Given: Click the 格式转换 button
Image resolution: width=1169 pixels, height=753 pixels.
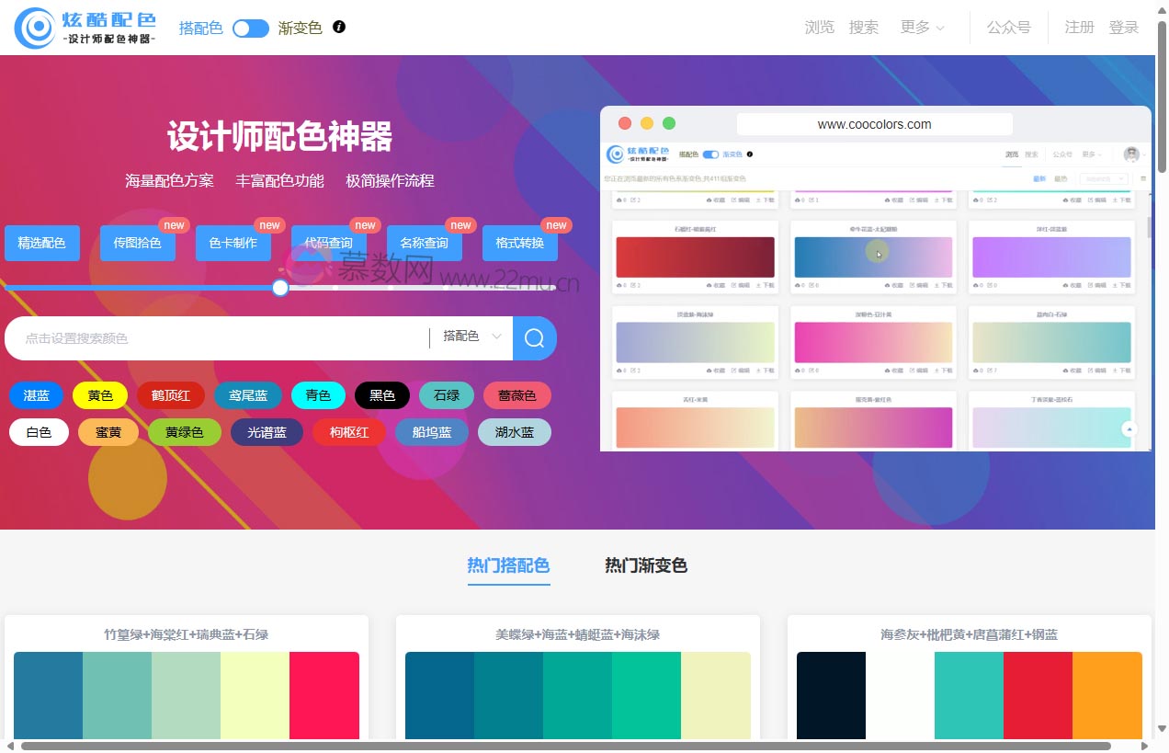Looking at the screenshot, I should (519, 244).
